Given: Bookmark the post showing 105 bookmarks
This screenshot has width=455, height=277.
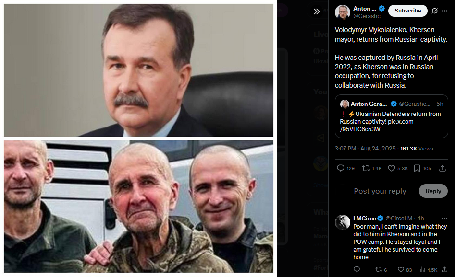Looking at the screenshot, I should [422, 168].
